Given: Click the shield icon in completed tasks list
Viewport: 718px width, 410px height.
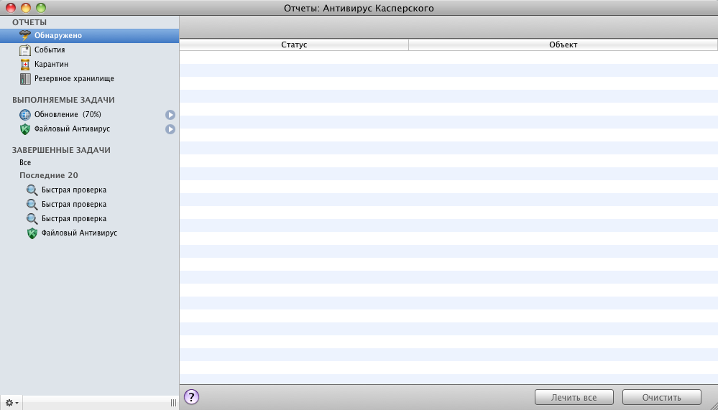Looking at the screenshot, I should click(32, 233).
